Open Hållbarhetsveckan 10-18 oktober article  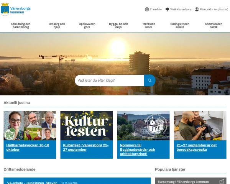(28, 147)
